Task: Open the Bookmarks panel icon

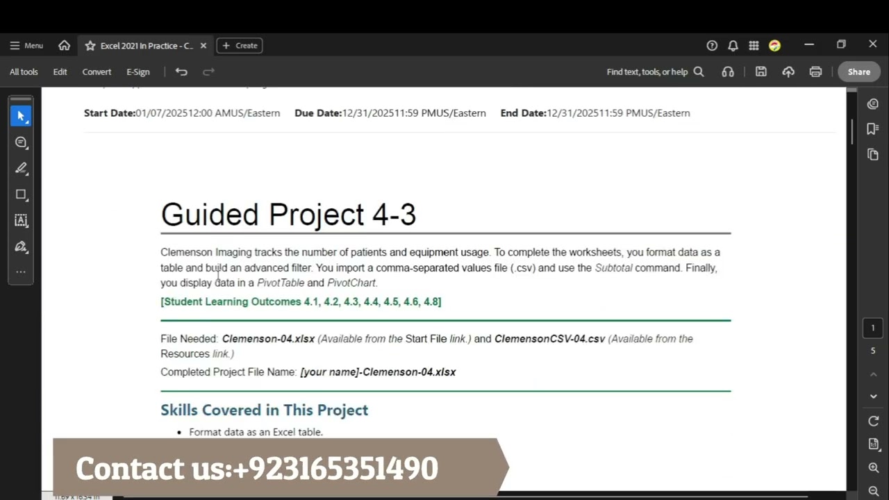Action: click(873, 129)
